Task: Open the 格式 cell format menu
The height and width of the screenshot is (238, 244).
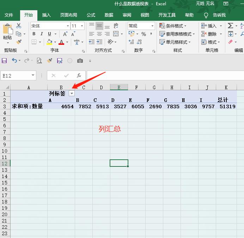Action: [x=211, y=42]
